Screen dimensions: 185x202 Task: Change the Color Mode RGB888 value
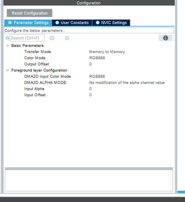click(97, 58)
